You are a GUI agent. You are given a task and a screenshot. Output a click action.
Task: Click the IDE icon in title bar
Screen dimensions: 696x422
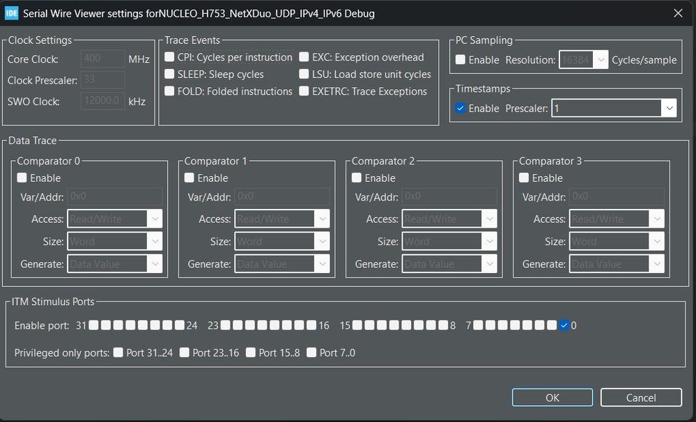click(12, 13)
